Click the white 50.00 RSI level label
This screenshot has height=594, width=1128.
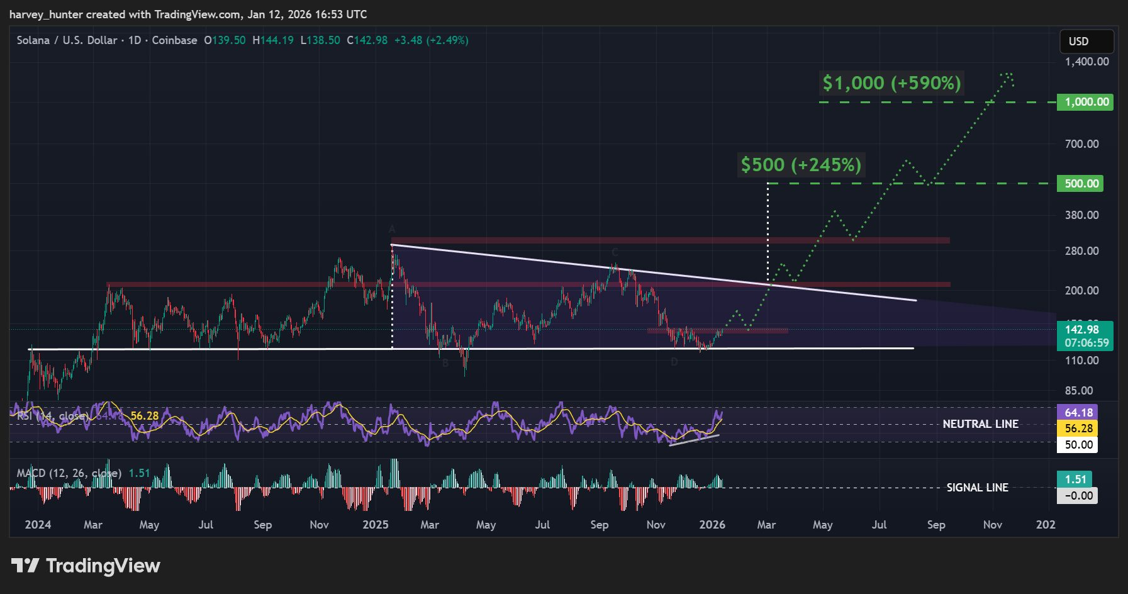pyautogui.click(x=1078, y=445)
